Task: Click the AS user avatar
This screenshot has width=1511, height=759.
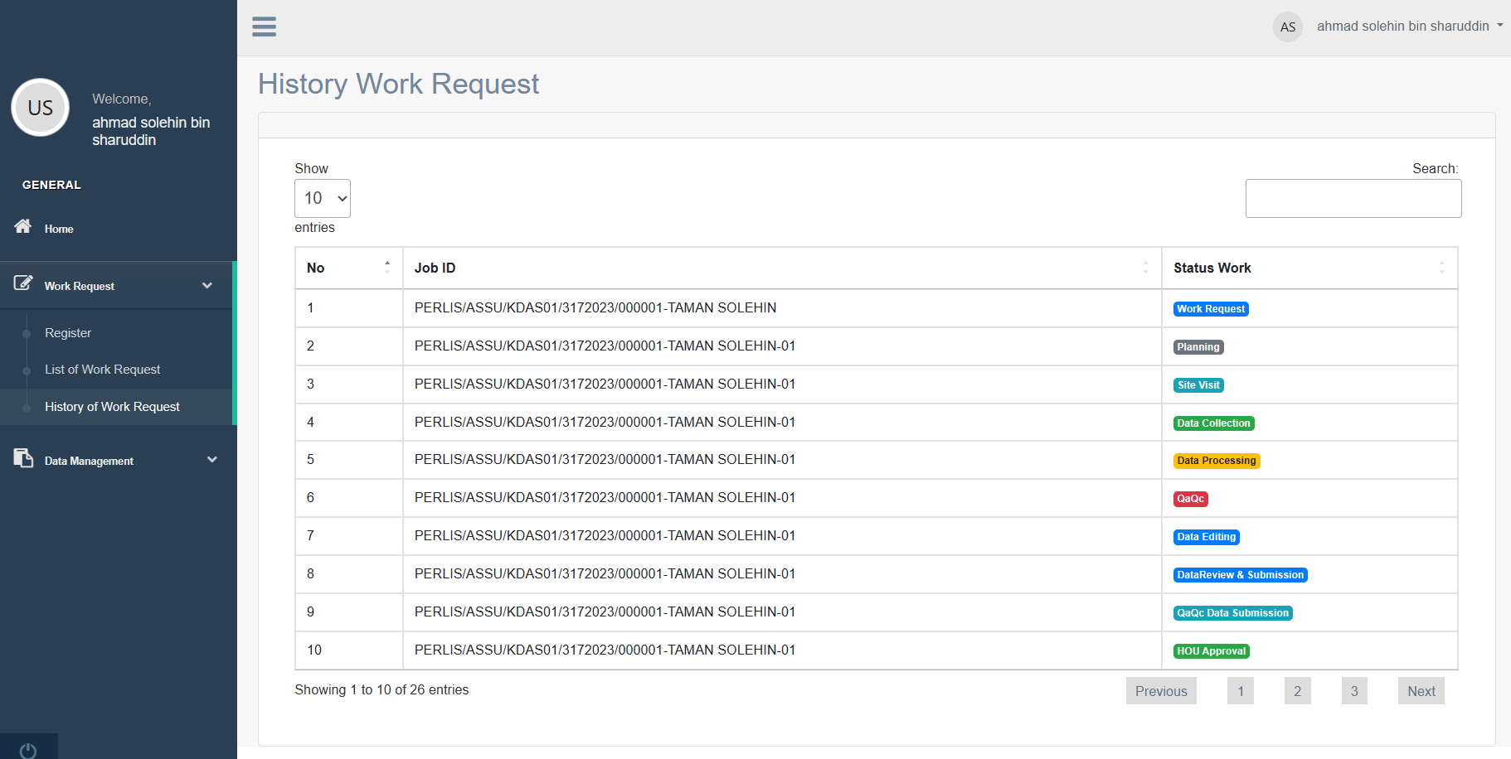Action: point(1287,27)
